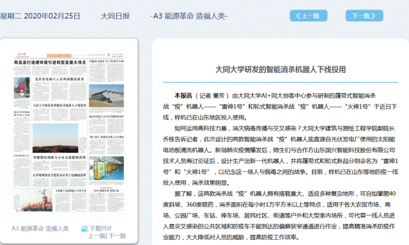
Task: Click article title 大同大学研发的智能消杀机器人下线投用
Action: 281,70
